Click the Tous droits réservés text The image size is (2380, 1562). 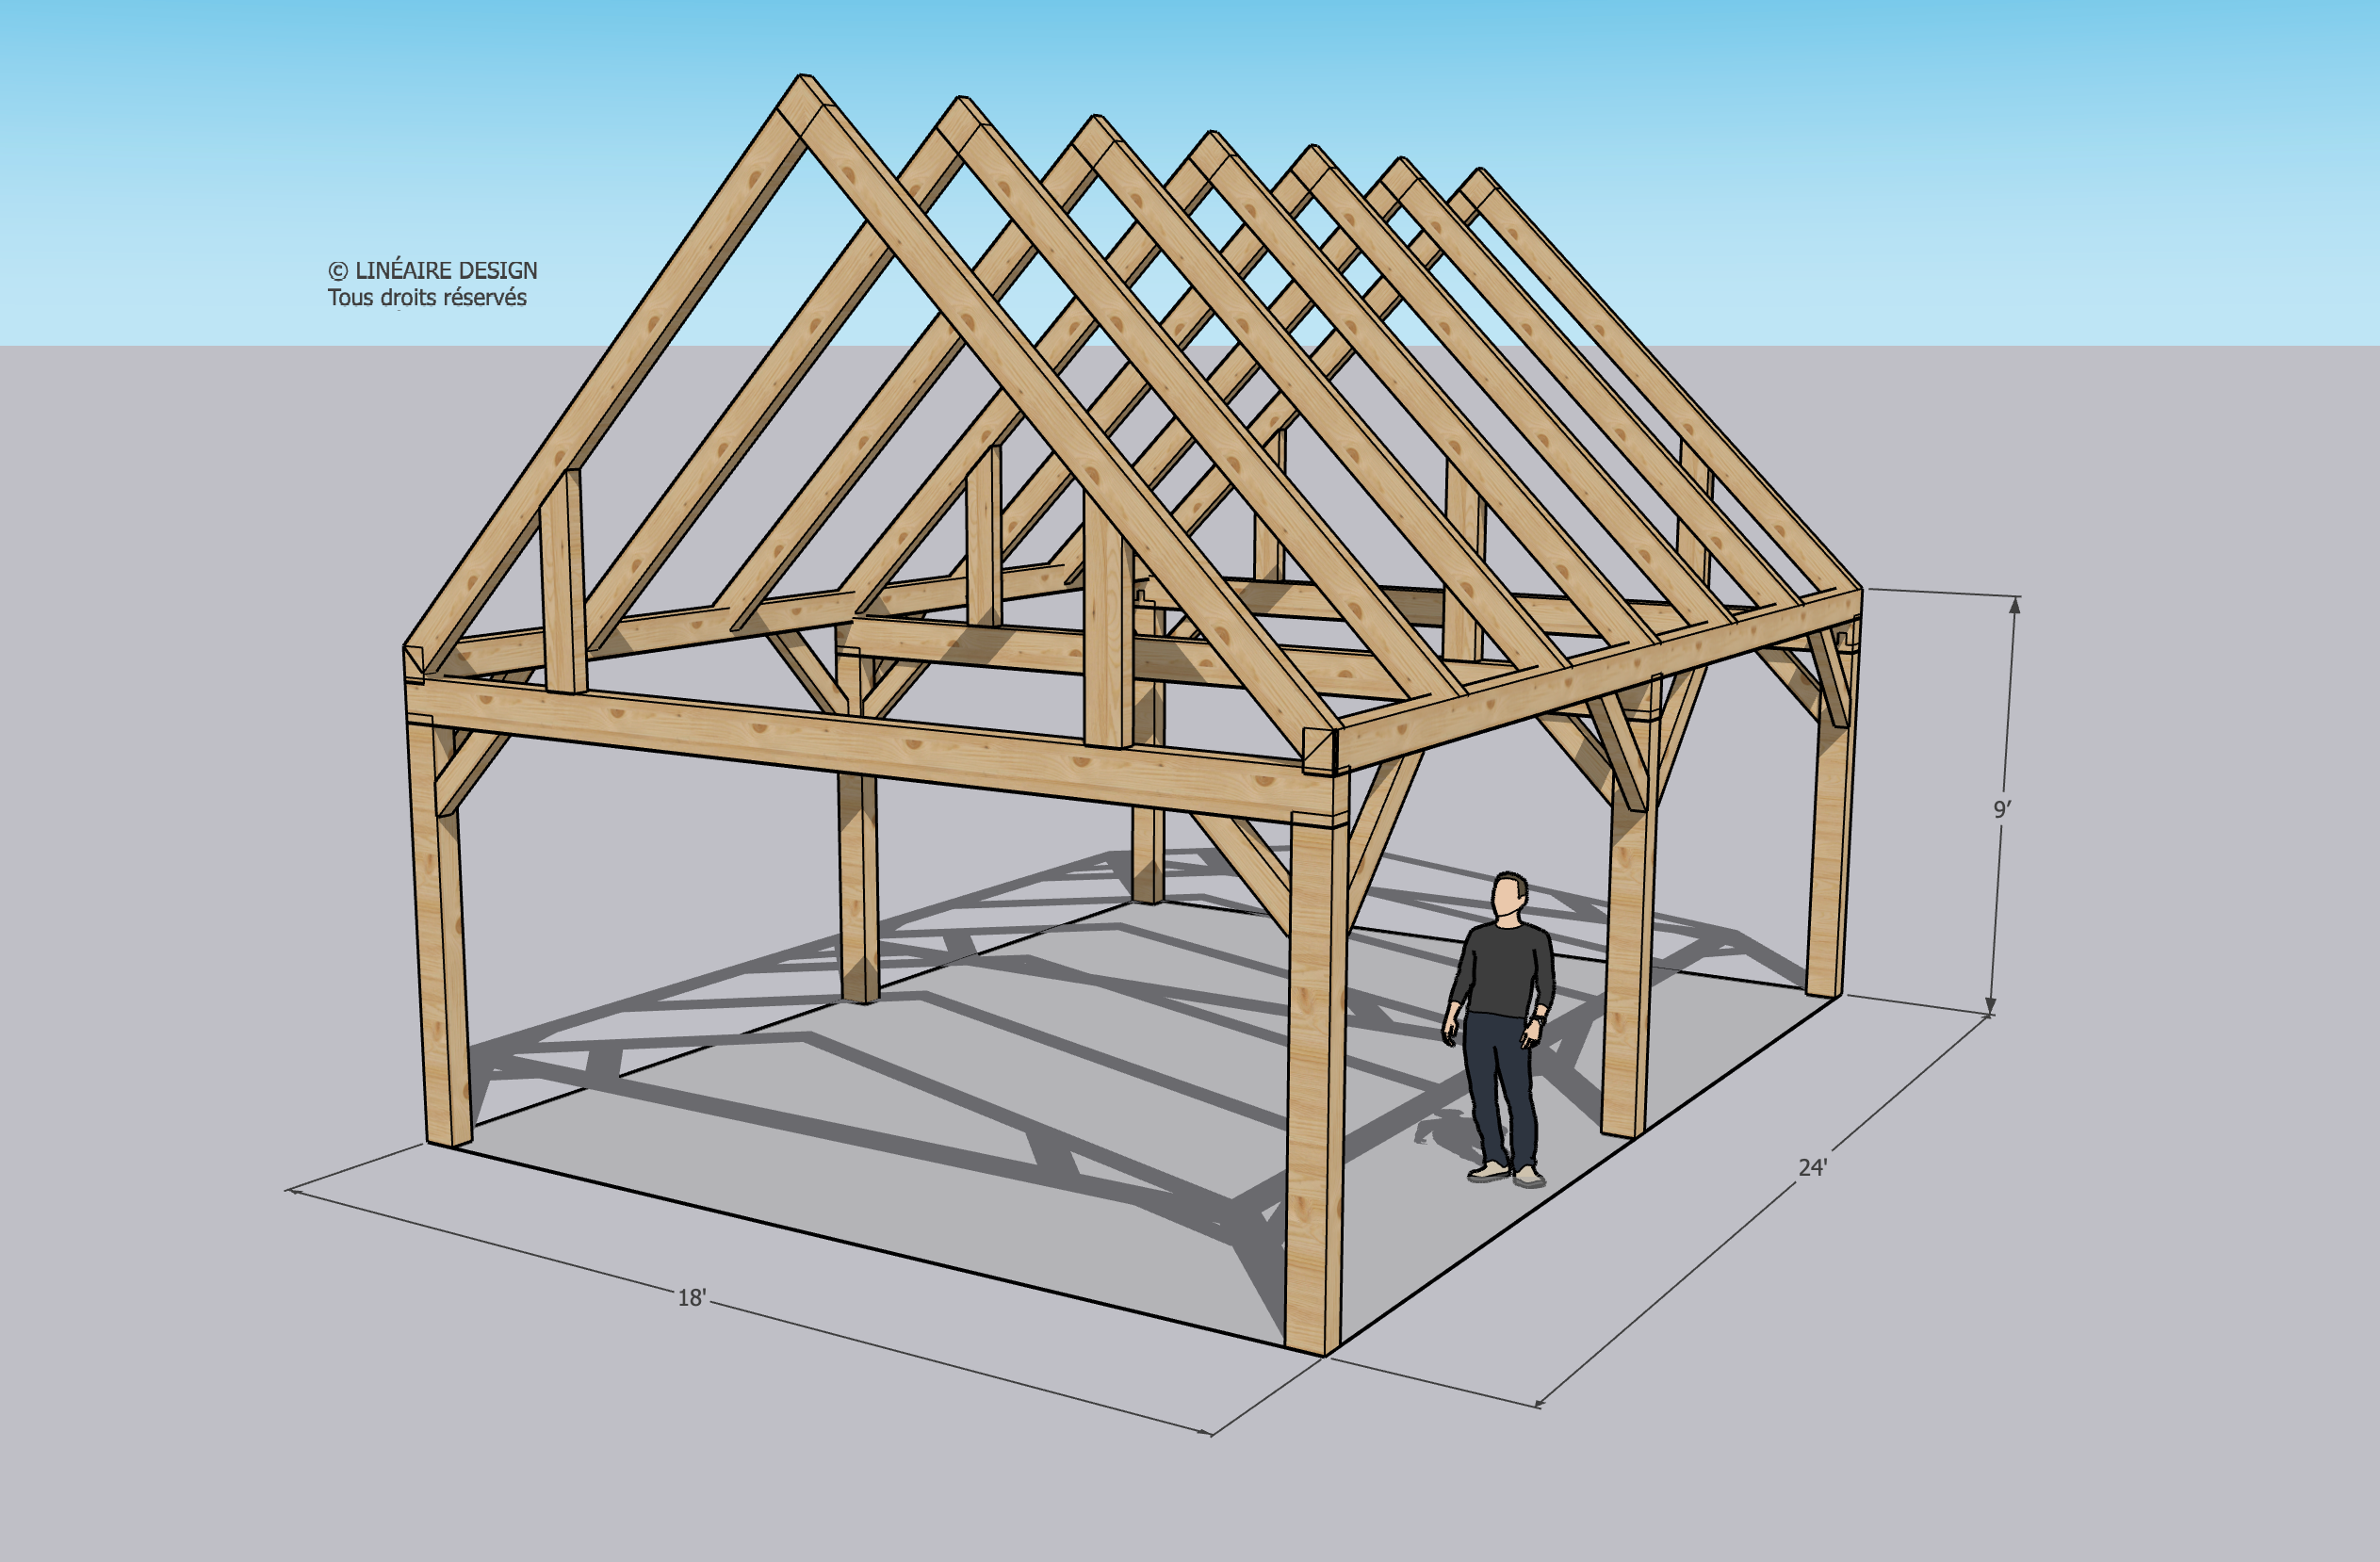(427, 298)
